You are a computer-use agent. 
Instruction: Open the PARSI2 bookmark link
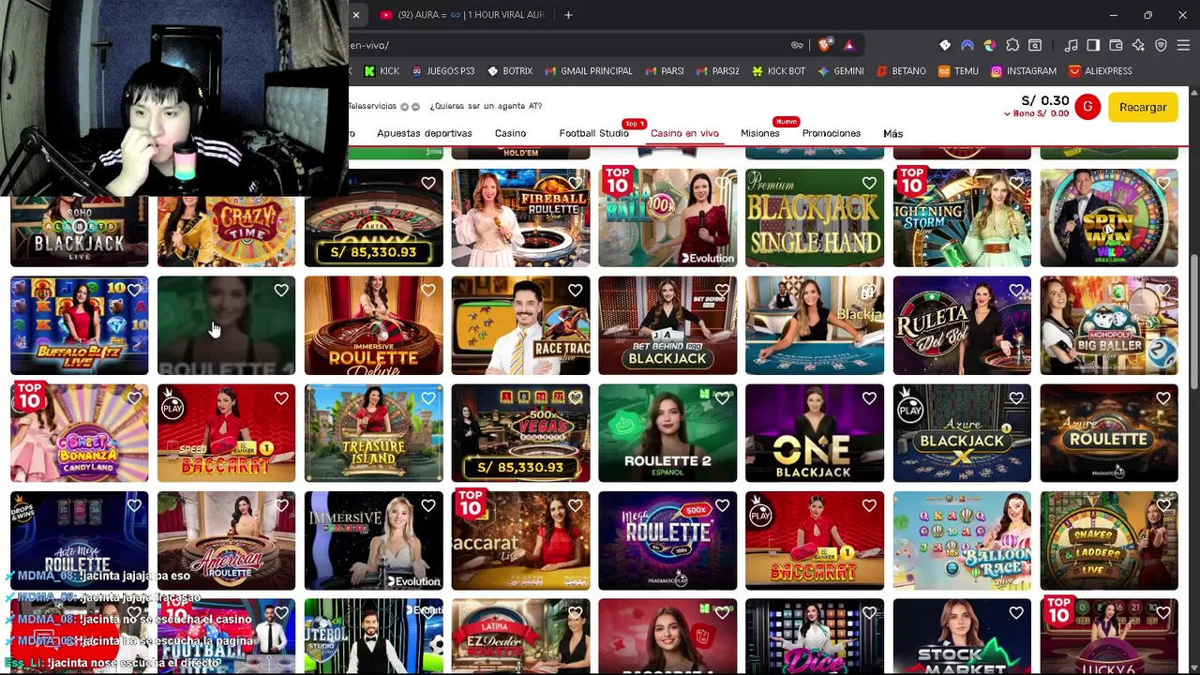(x=718, y=71)
